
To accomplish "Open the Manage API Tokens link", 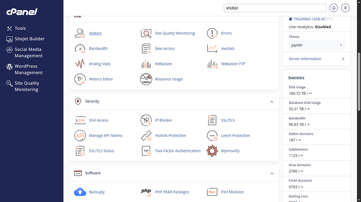I will [x=106, y=136].
